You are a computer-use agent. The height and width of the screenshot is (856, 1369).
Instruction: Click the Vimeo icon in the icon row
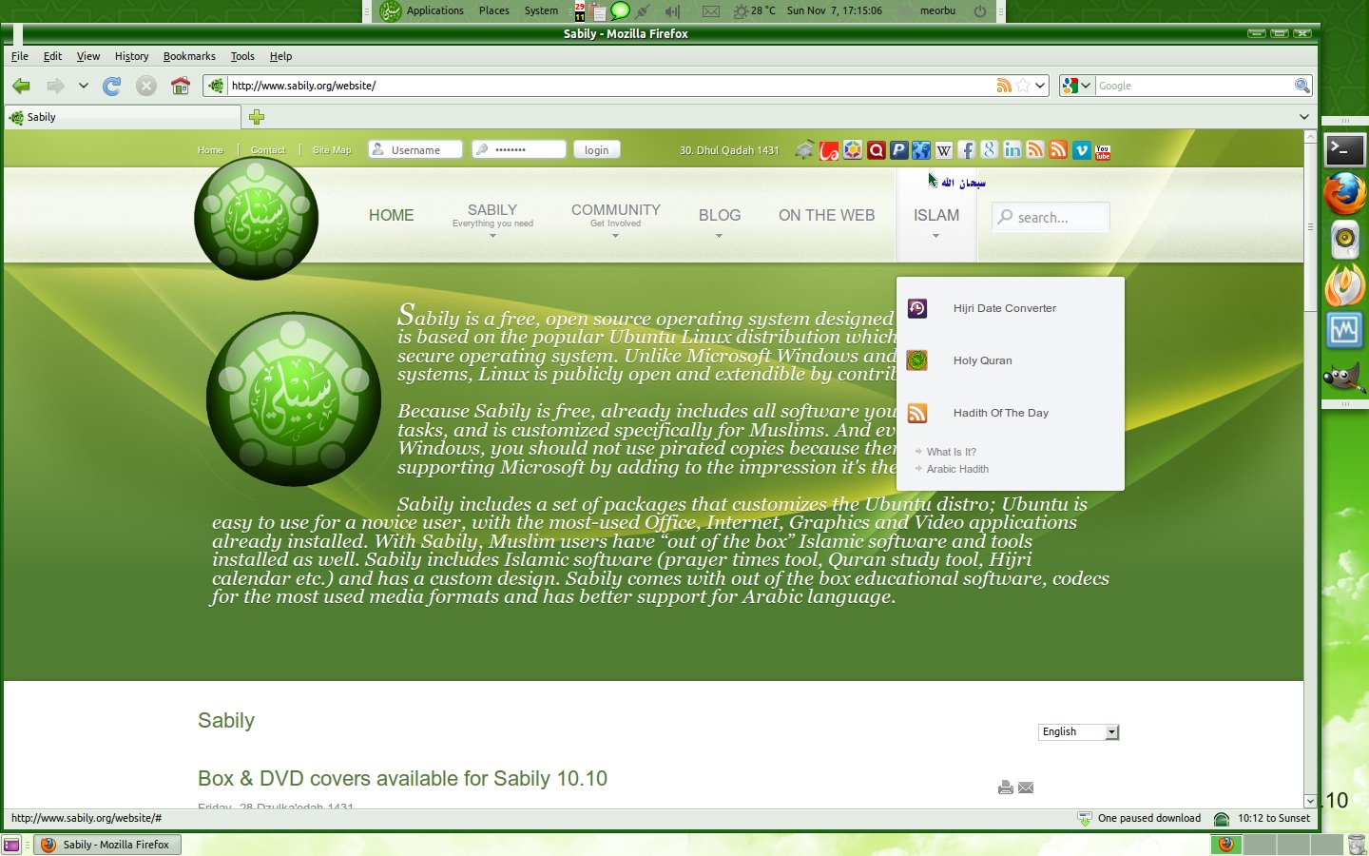1080,149
